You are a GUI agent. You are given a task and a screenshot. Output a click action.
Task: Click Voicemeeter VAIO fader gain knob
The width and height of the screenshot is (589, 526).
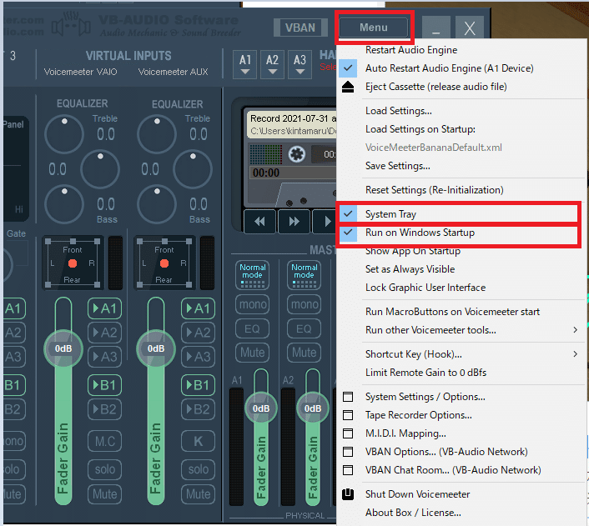click(63, 348)
